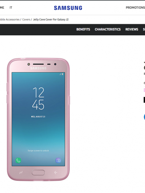145x193 pixels.
Task: Click the Jelly Cove Cover For Galaxy J2 breadcrumb
Action: point(51,20)
